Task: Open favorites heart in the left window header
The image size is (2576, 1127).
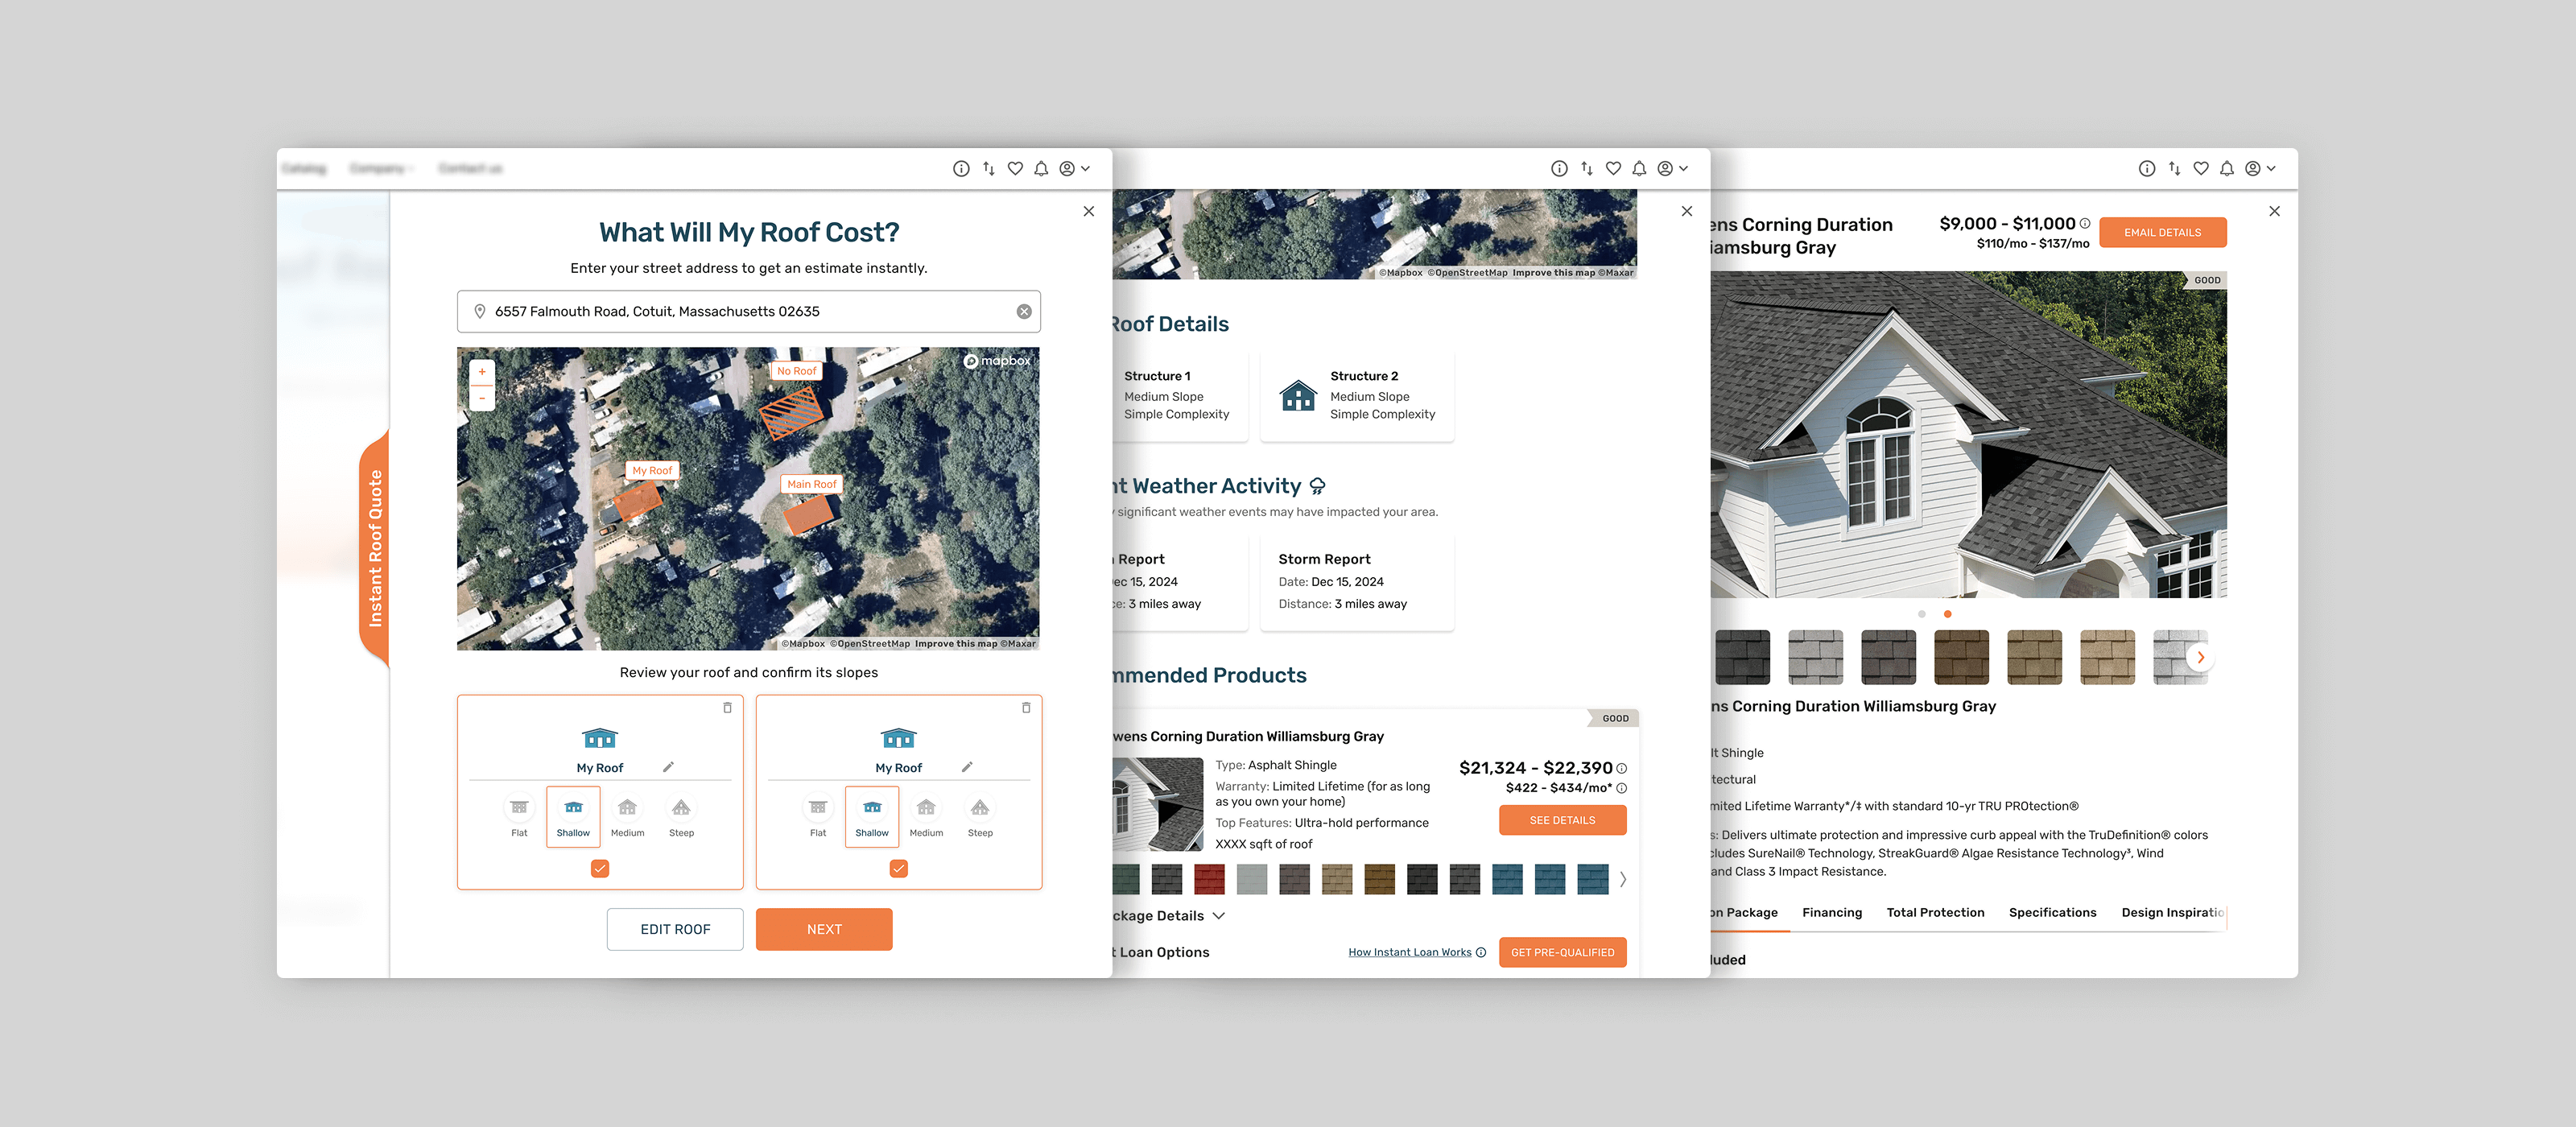Action: (1015, 169)
